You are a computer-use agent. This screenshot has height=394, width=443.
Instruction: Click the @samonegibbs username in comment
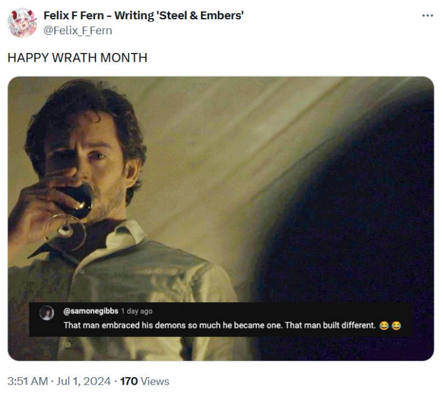point(90,311)
